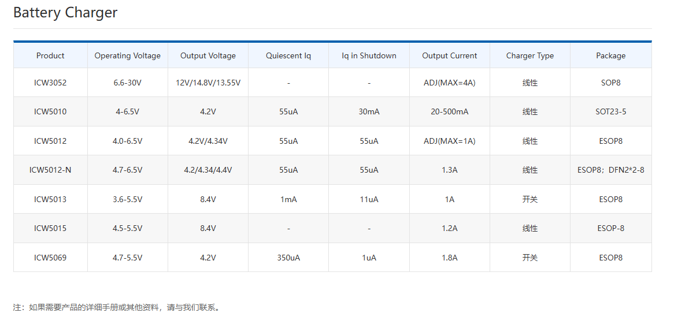
Task: Open the ICW5013 charger row
Action: click(x=50, y=199)
